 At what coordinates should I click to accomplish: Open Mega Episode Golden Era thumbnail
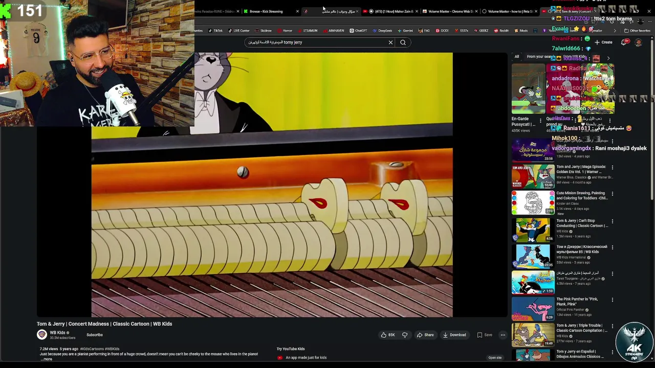coord(533,176)
